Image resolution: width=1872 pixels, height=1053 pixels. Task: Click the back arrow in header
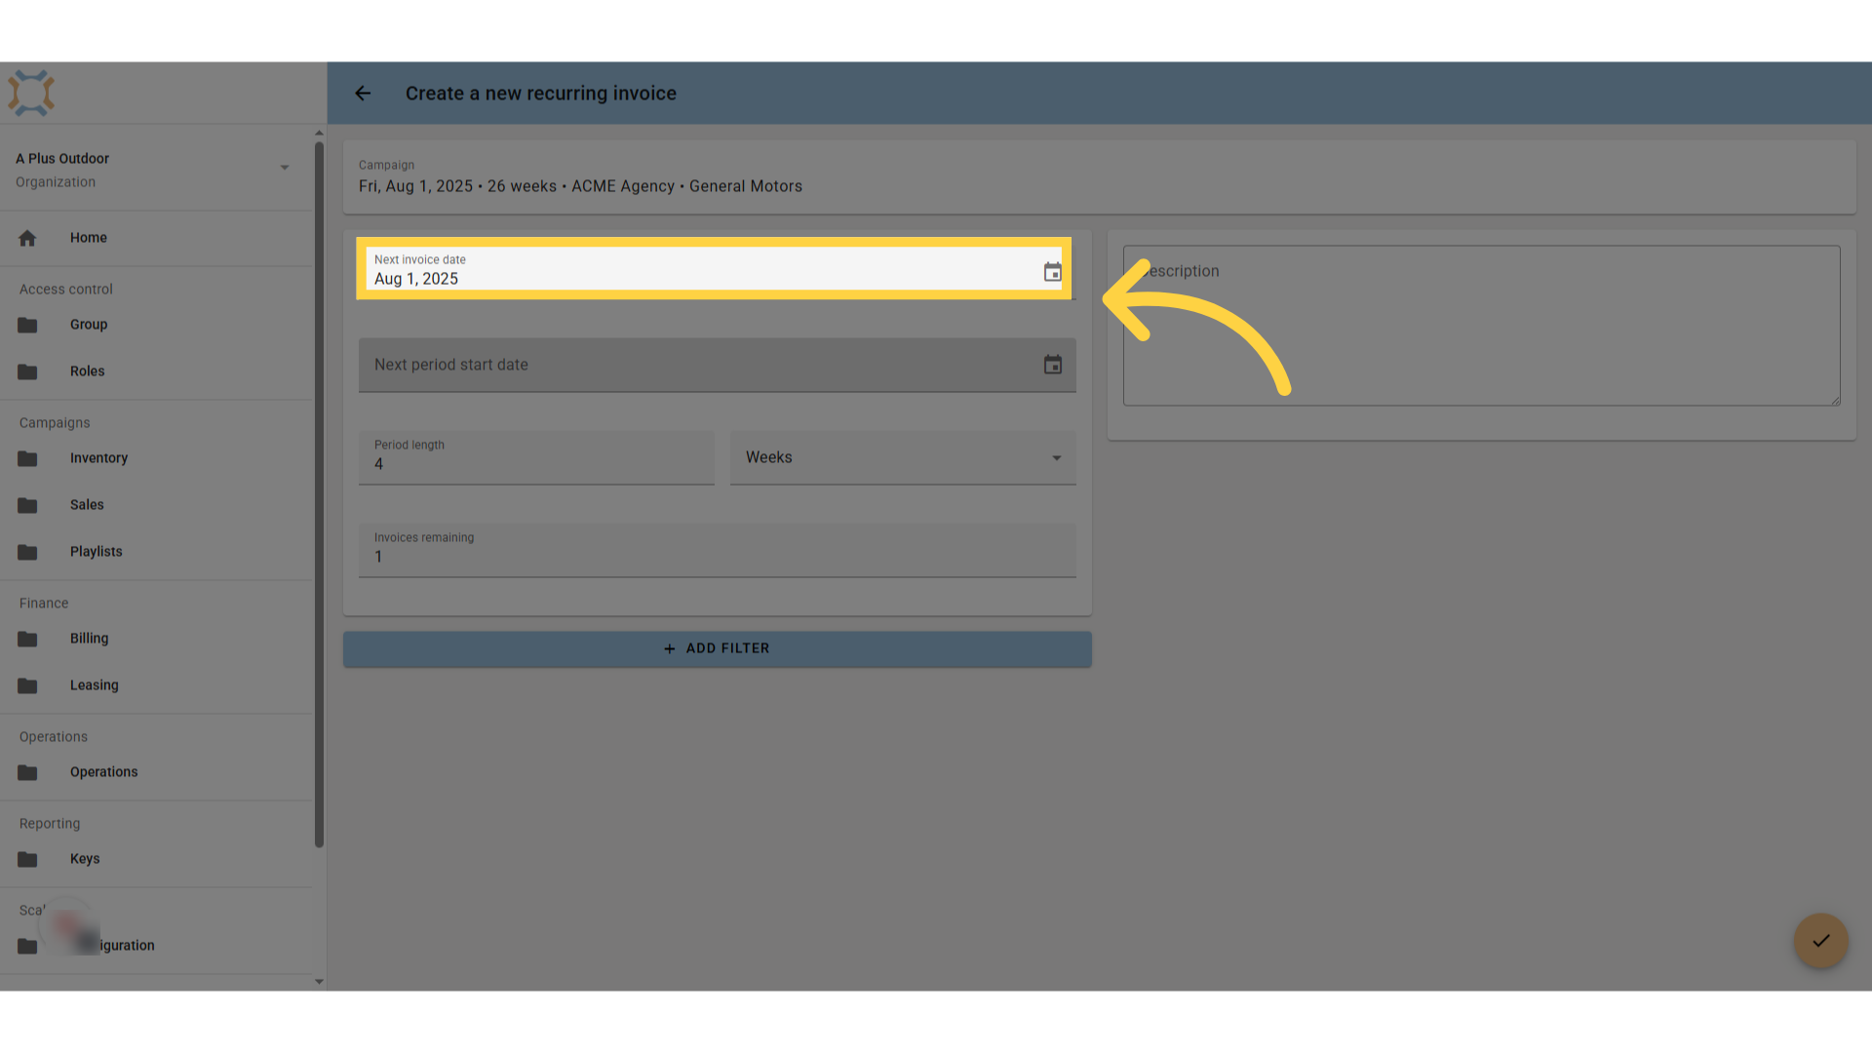tap(363, 94)
